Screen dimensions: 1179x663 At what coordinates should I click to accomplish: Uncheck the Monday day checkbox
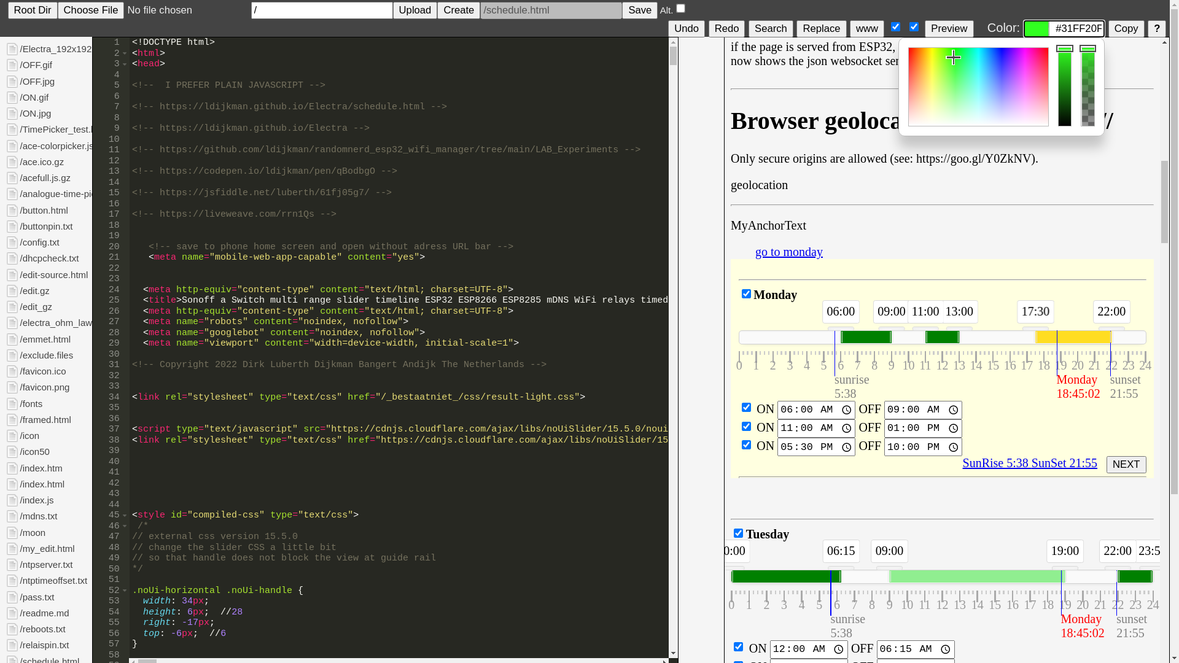pyautogui.click(x=746, y=294)
